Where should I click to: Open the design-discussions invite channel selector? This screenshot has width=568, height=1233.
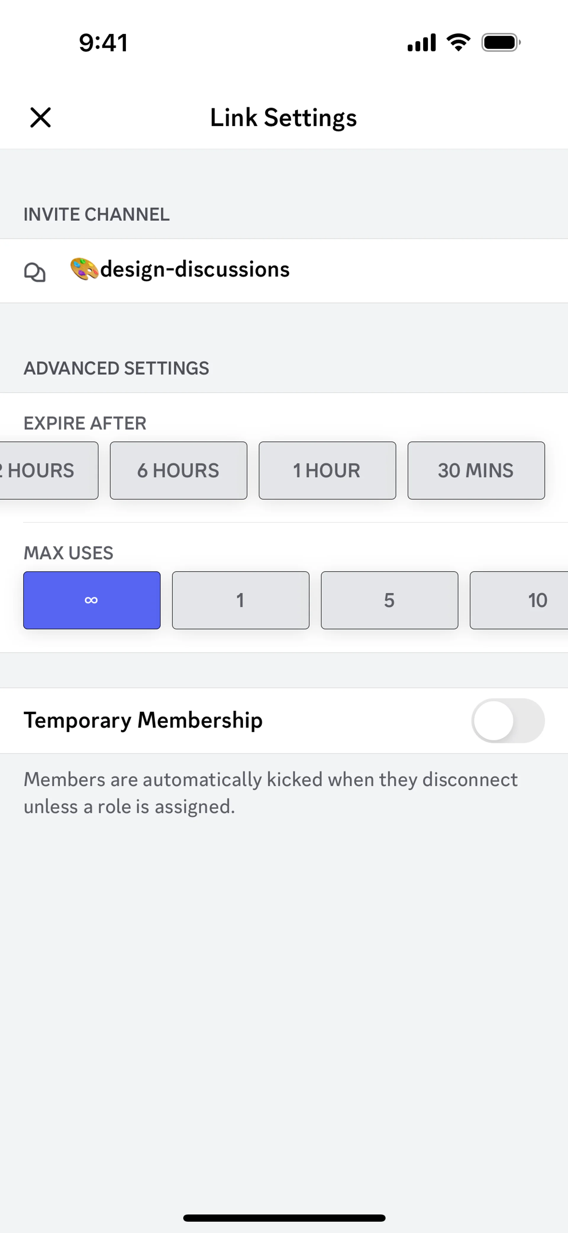pos(284,270)
